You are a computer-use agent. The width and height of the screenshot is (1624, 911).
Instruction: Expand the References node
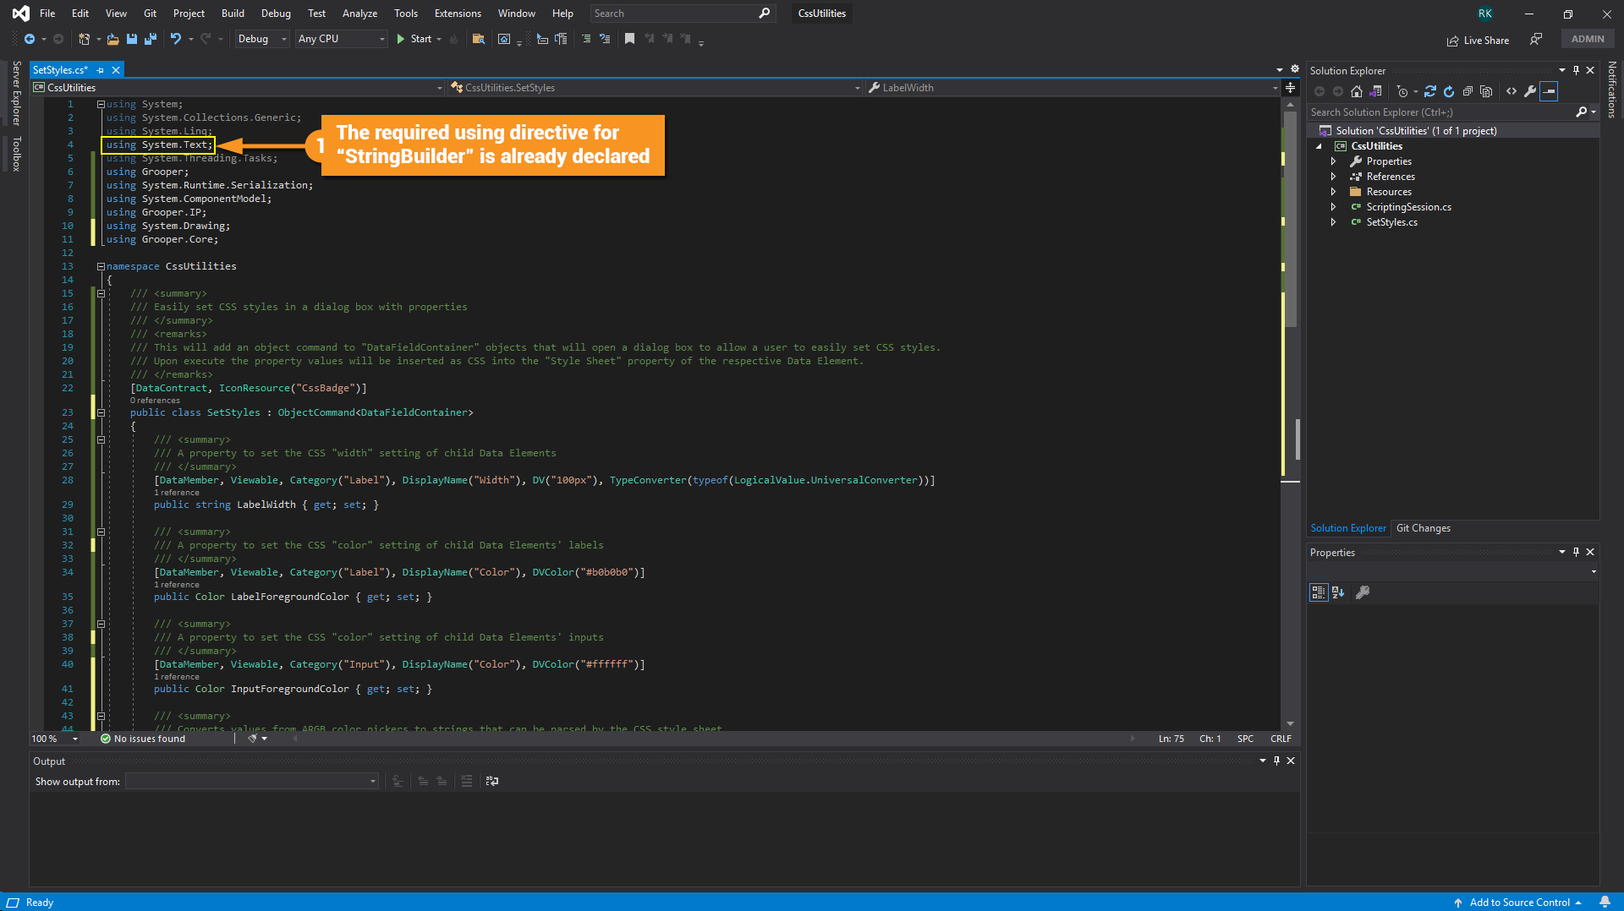(x=1333, y=177)
